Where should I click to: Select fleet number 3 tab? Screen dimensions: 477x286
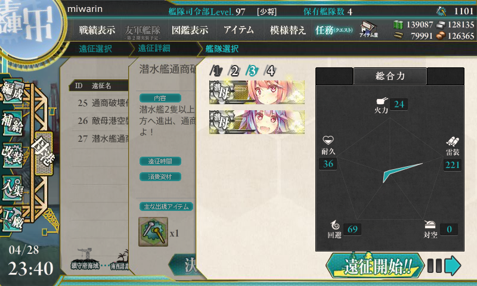pyautogui.click(x=252, y=71)
